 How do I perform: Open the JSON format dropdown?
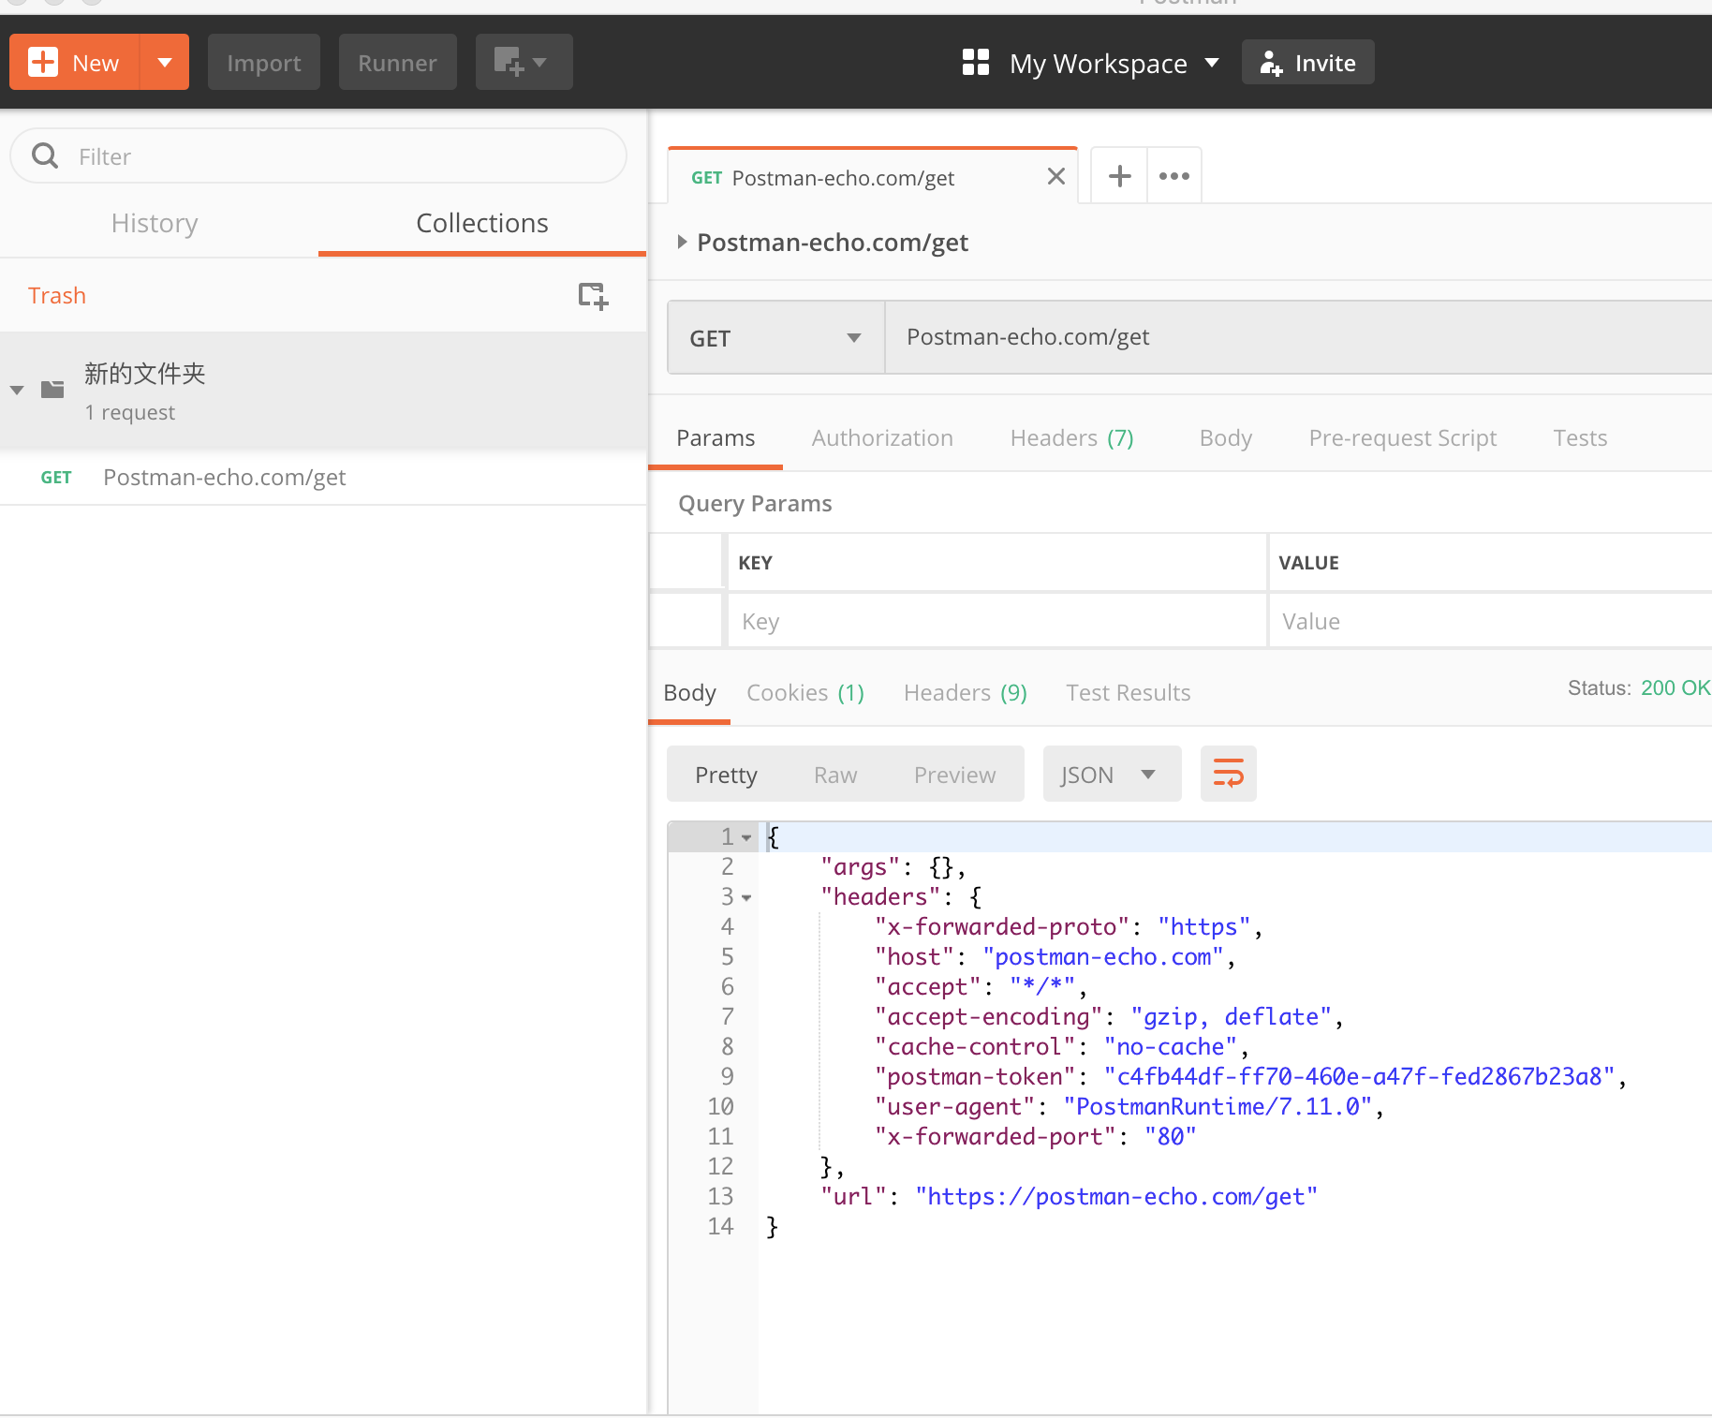coord(1112,775)
